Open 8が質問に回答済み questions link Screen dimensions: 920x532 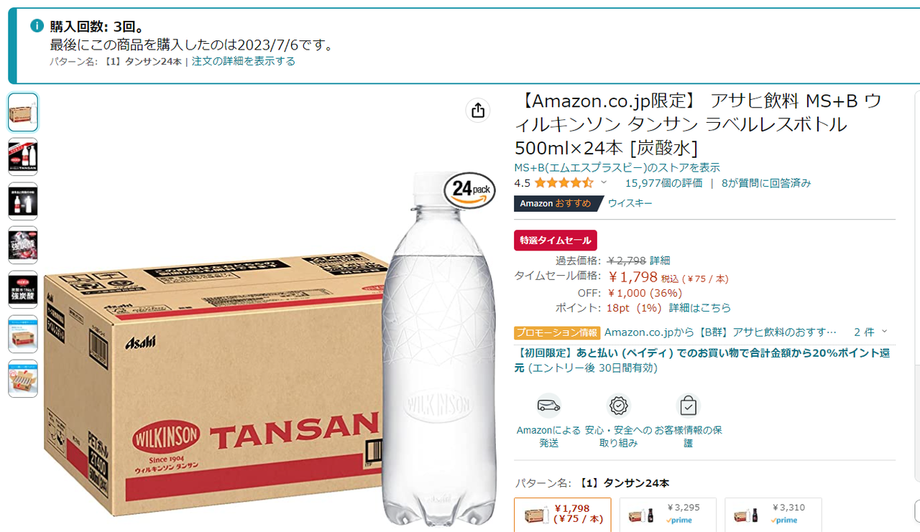766,183
